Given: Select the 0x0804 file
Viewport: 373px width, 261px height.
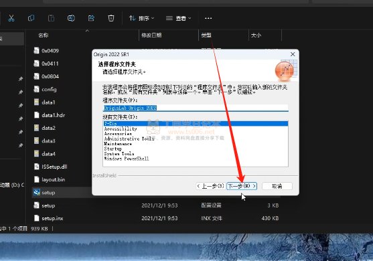Looking at the screenshot, I should point(50,76).
